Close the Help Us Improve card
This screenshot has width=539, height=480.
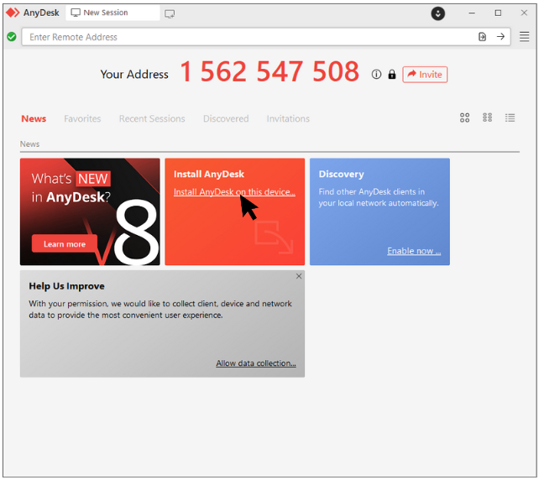pos(299,276)
